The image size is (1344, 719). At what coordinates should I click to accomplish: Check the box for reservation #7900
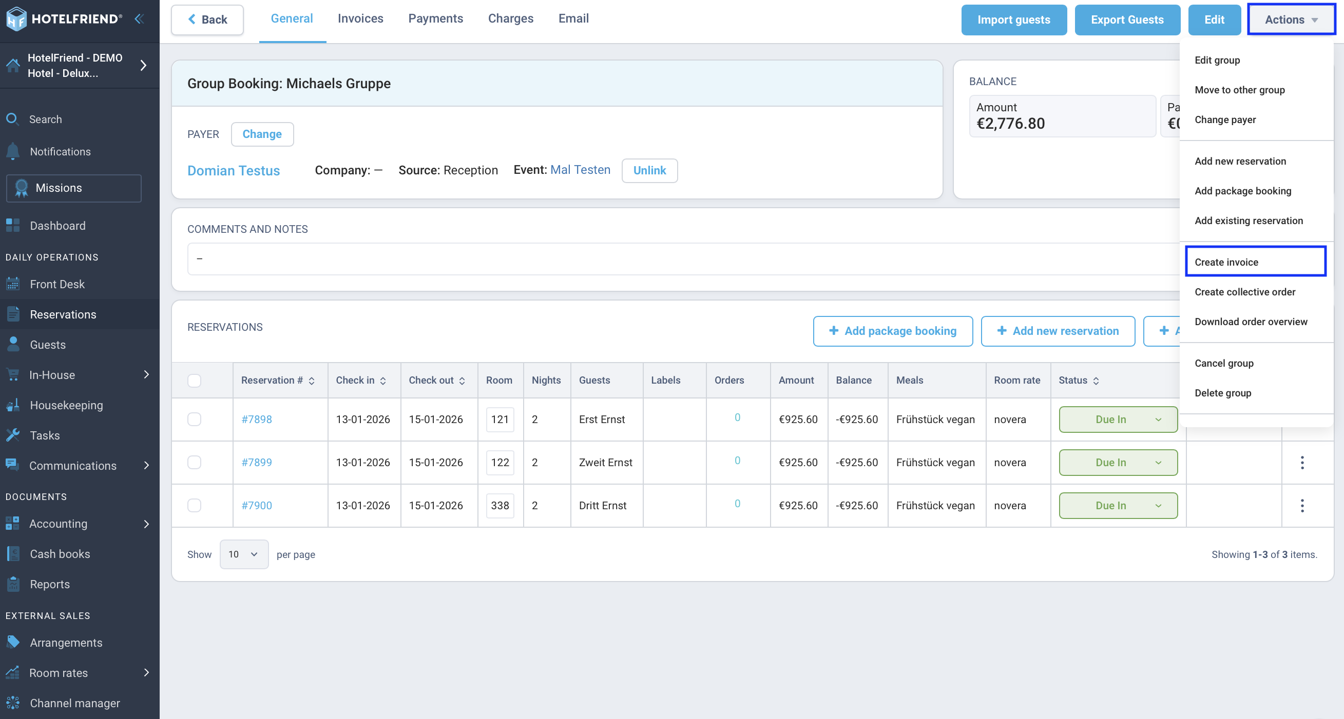[x=194, y=505]
